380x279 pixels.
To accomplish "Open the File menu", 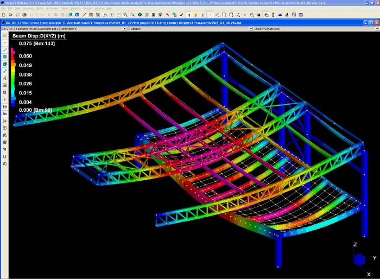I will click(4, 9).
